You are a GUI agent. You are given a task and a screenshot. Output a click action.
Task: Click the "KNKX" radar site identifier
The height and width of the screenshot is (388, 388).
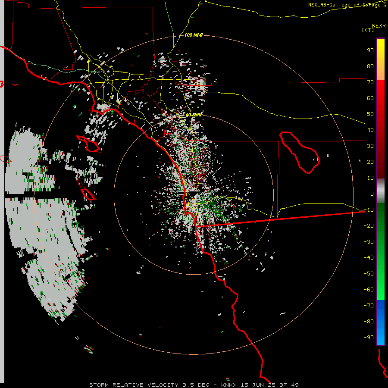tap(228, 385)
